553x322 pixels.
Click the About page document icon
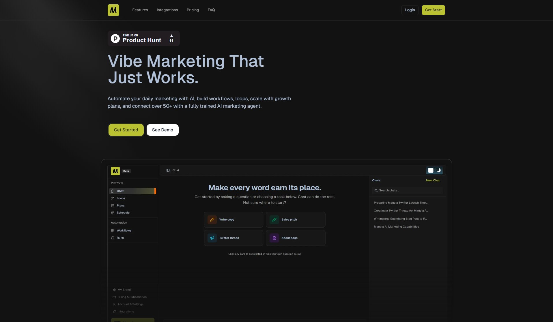(x=274, y=238)
